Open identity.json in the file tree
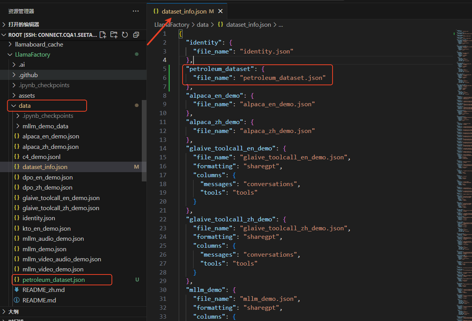Image resolution: width=472 pixels, height=321 pixels. click(x=39, y=218)
